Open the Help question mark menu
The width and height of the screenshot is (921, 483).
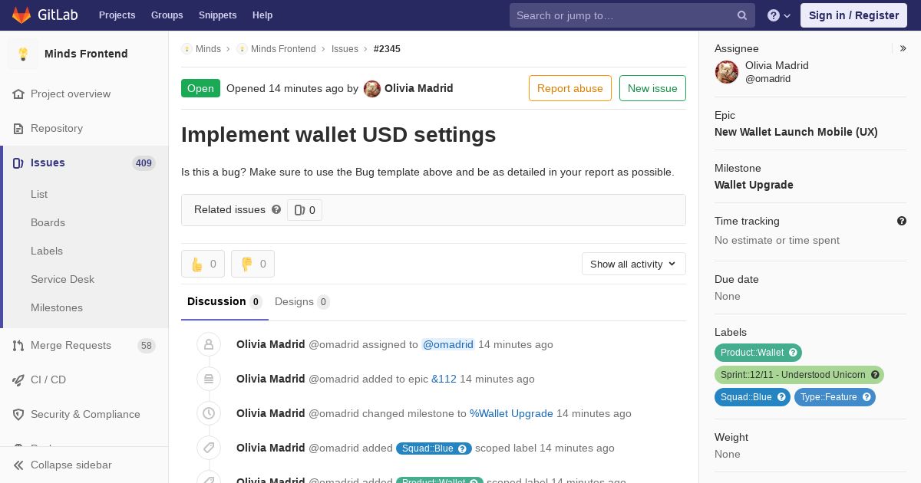point(779,15)
